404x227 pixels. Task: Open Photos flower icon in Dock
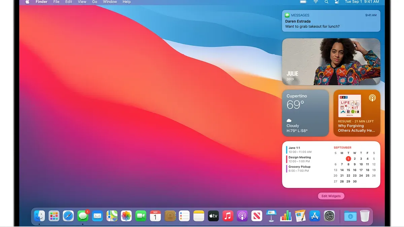click(126, 216)
